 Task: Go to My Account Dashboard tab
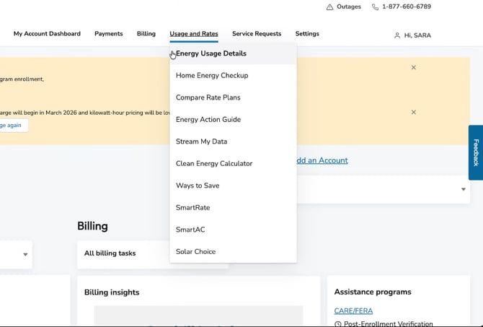coord(47,34)
